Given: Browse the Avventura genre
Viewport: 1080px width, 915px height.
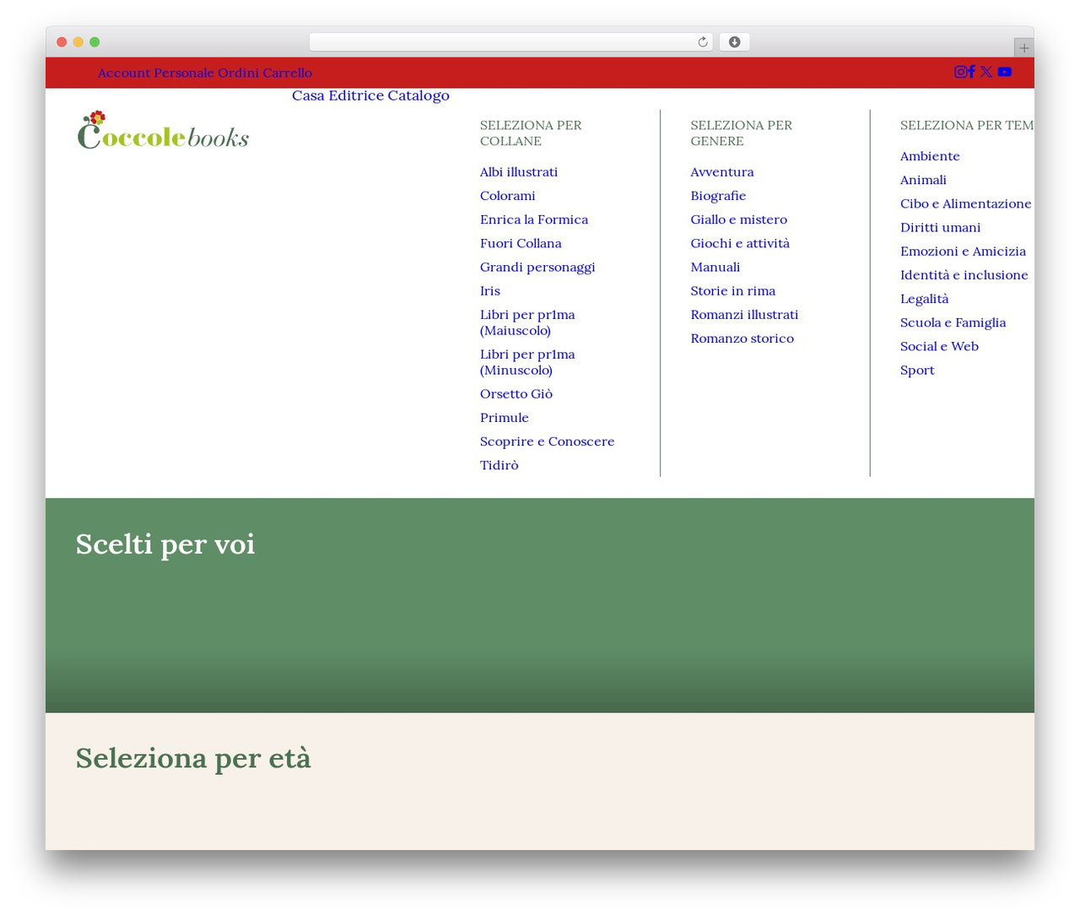Looking at the screenshot, I should tap(722, 172).
